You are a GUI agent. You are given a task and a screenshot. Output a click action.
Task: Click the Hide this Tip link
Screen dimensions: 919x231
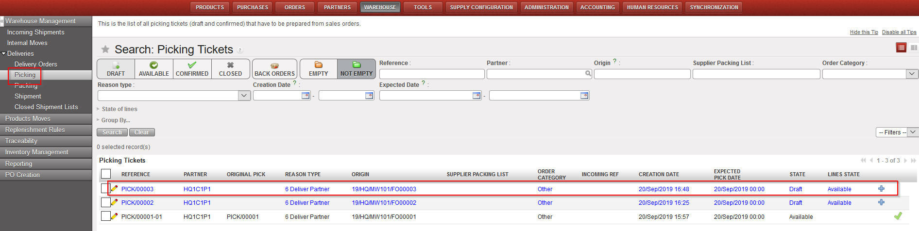[864, 32]
